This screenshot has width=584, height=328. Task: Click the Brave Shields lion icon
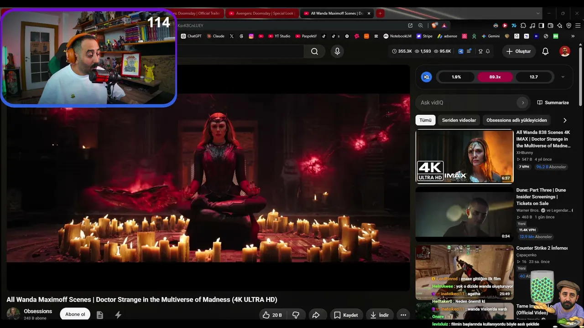[434, 26]
